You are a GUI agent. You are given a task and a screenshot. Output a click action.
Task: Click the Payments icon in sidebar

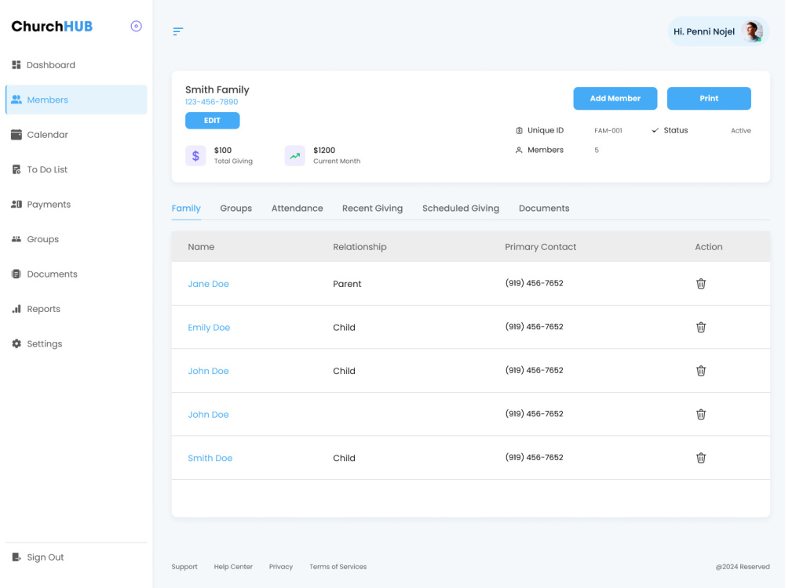pyautogui.click(x=16, y=204)
